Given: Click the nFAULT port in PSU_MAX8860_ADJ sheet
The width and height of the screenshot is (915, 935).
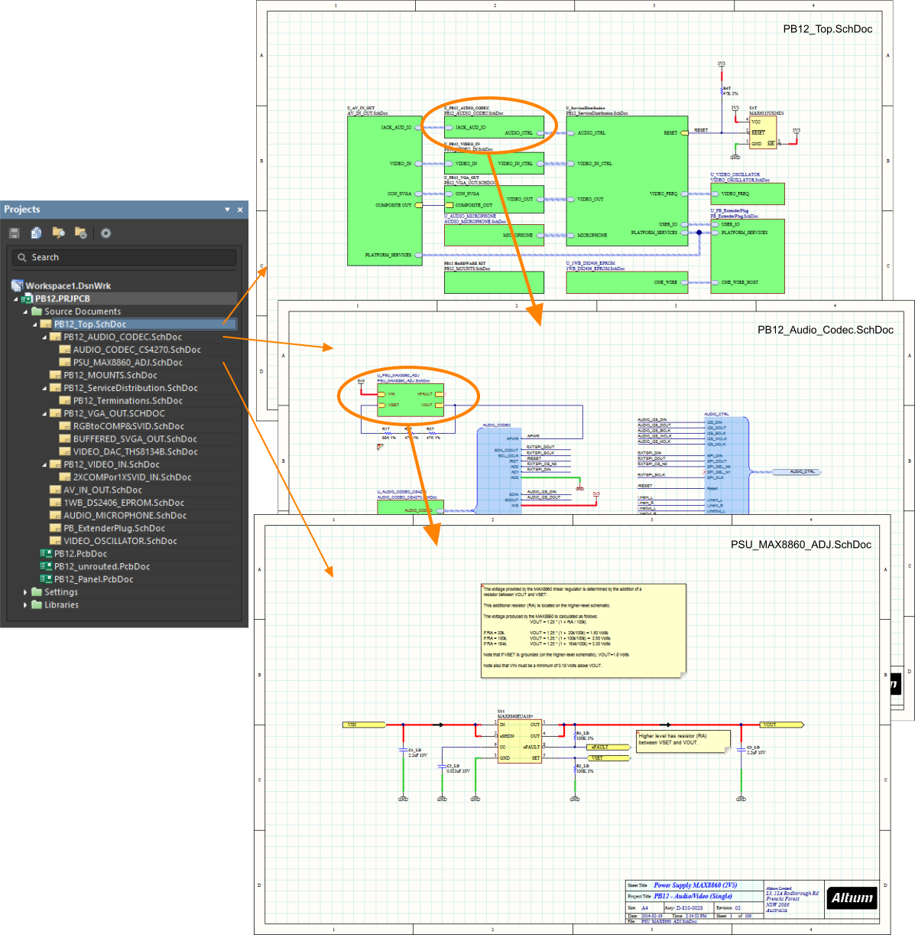Looking at the screenshot, I should coord(608,748).
